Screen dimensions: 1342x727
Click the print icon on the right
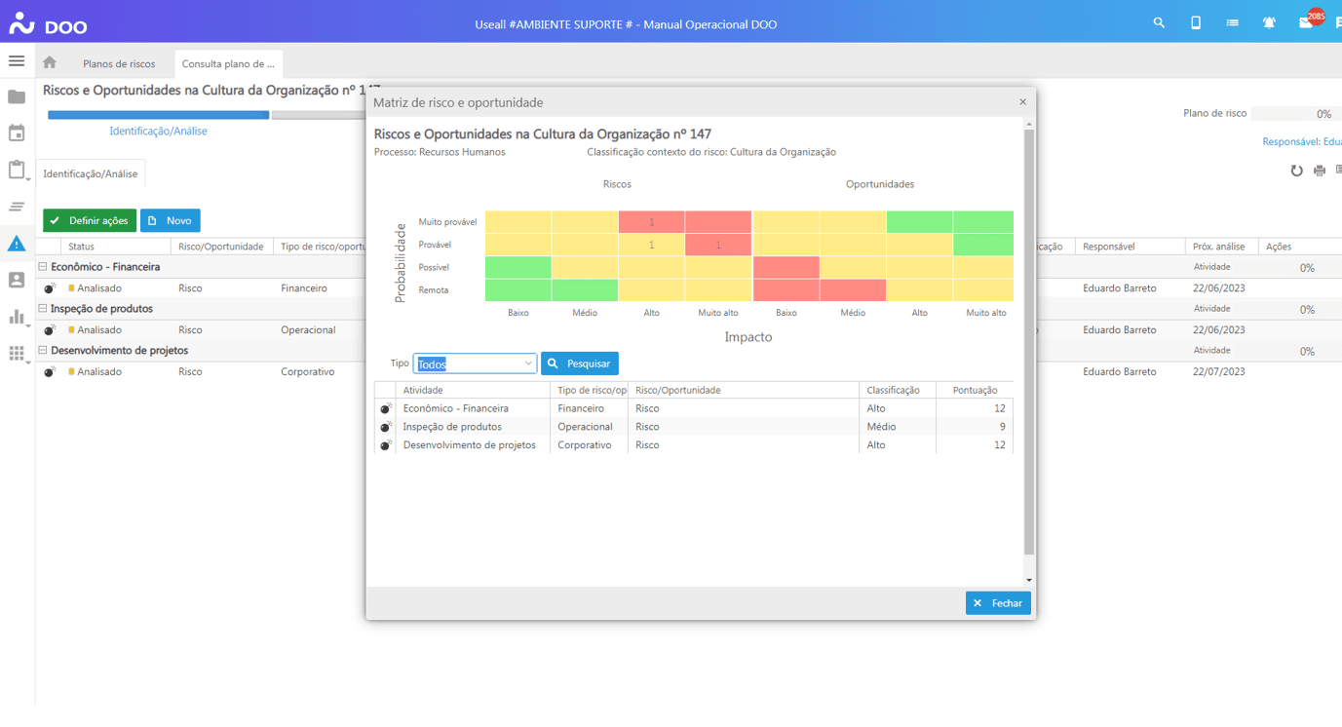click(x=1320, y=171)
